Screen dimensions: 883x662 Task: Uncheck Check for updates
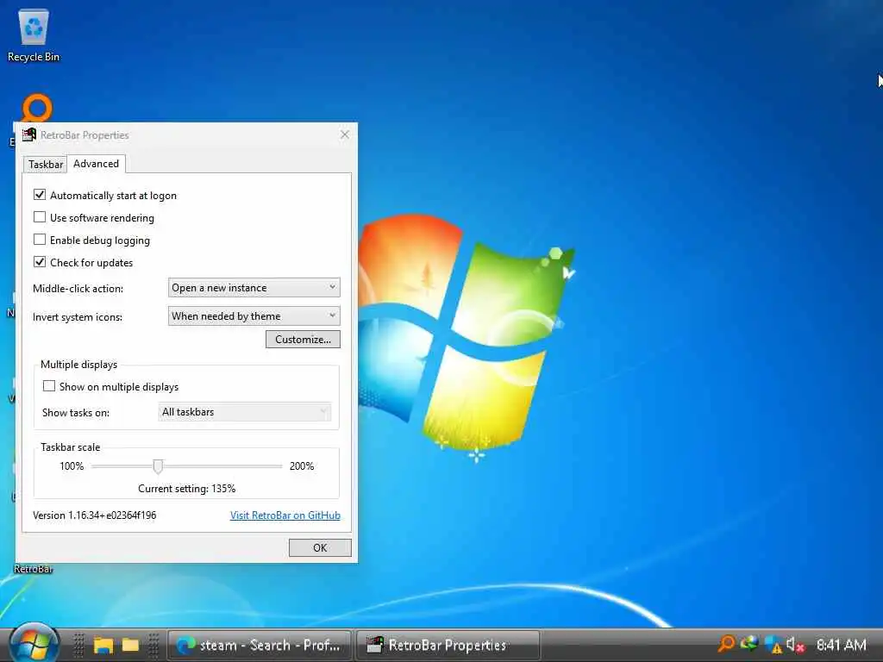tap(40, 262)
